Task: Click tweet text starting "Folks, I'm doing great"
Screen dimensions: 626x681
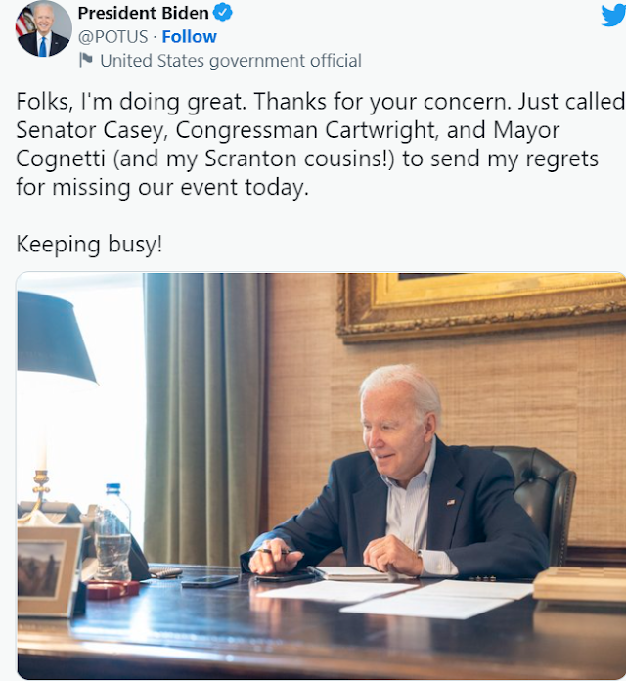Action: [321, 144]
